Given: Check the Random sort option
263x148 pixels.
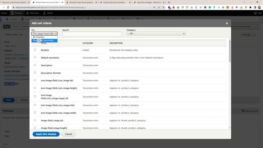Looking at the screenshot, I should pos(35,50).
